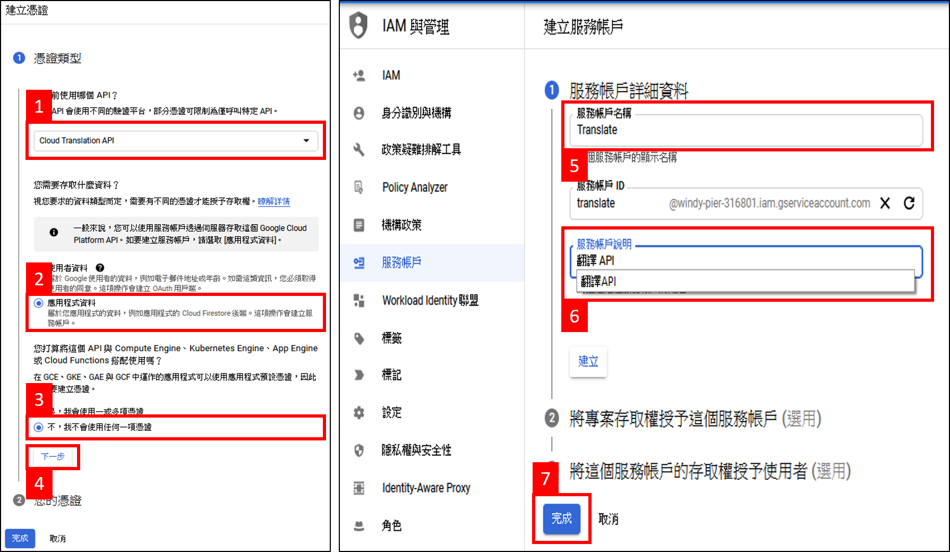
Task: Click the wrench icon for 政策疑難排解工具
Action: [359, 150]
